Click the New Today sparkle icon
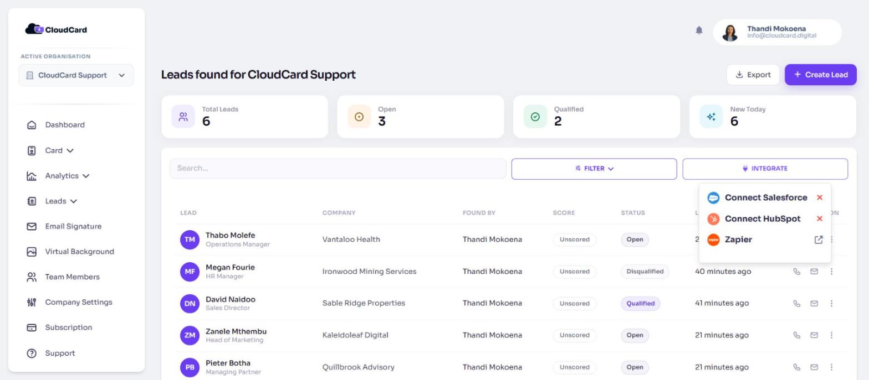 point(711,117)
